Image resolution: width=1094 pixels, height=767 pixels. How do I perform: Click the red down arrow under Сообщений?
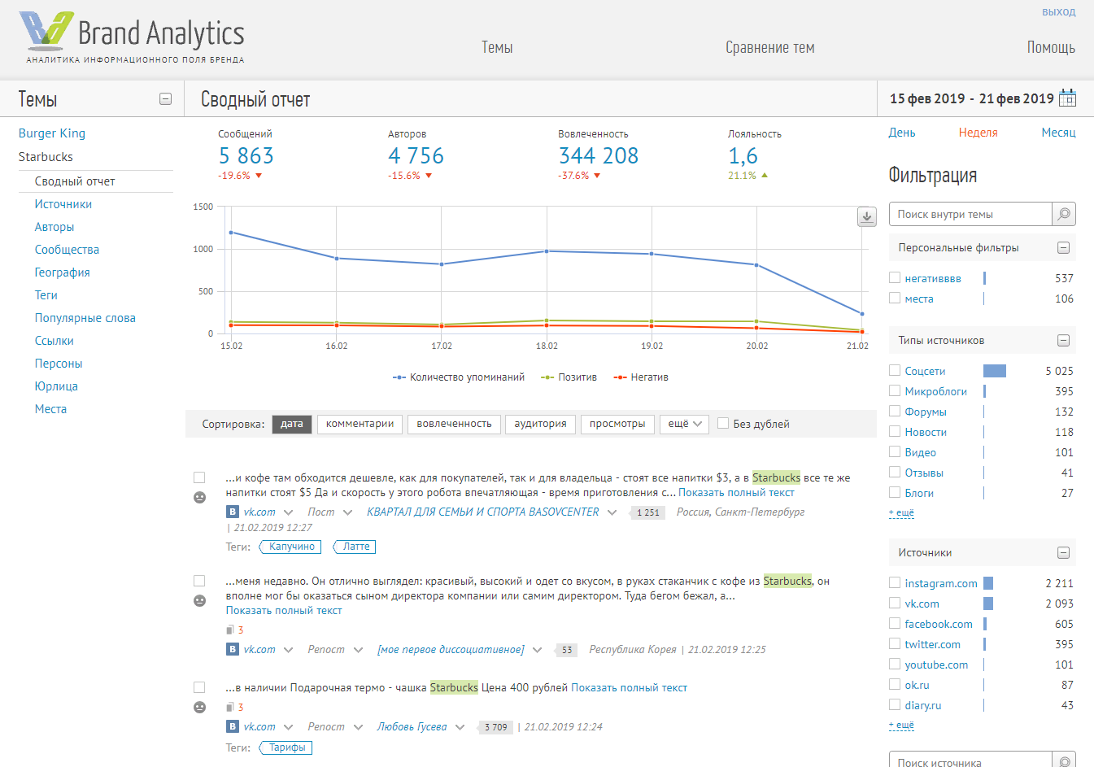(x=259, y=176)
